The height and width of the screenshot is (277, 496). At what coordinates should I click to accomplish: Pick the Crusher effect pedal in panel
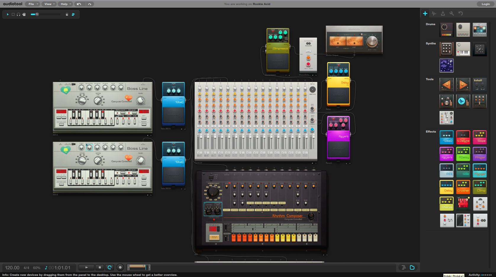tap(463, 187)
